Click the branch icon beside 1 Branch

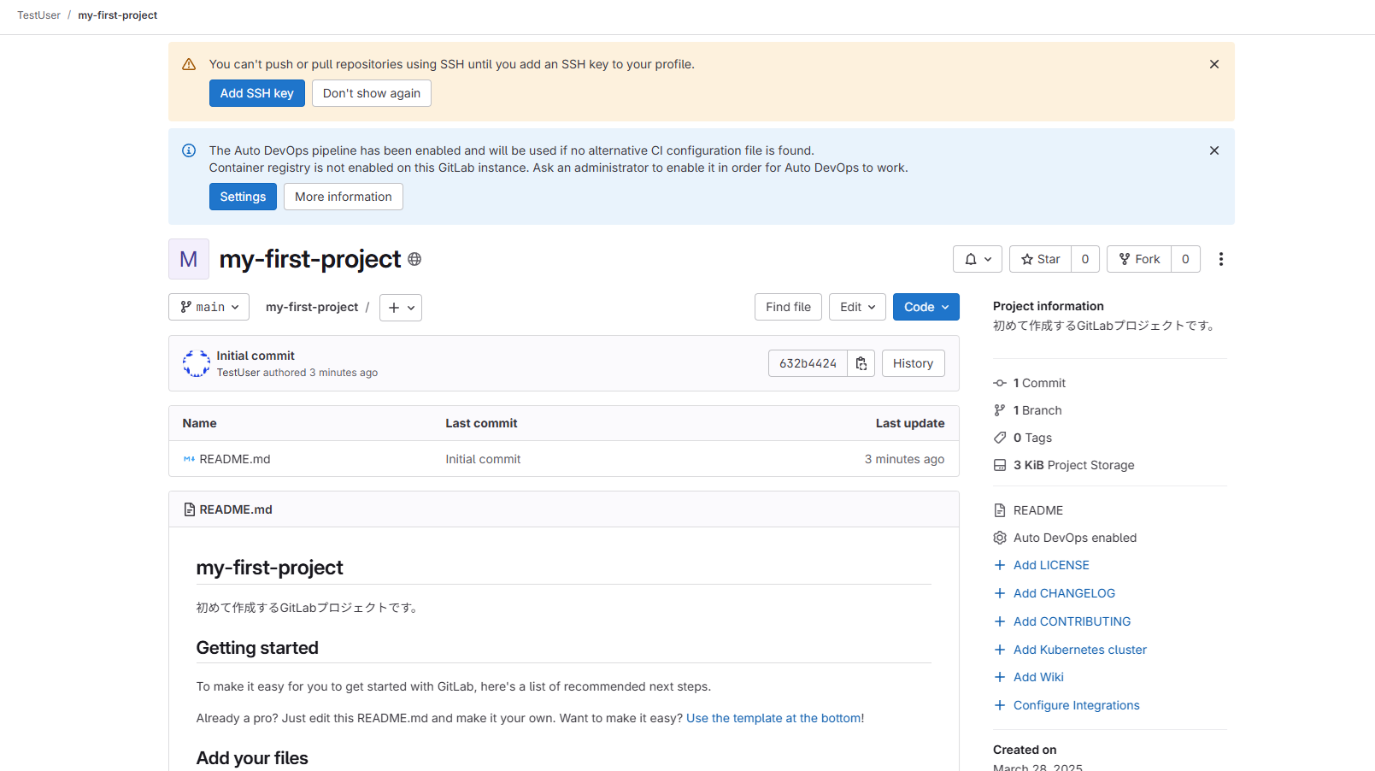(x=1000, y=410)
